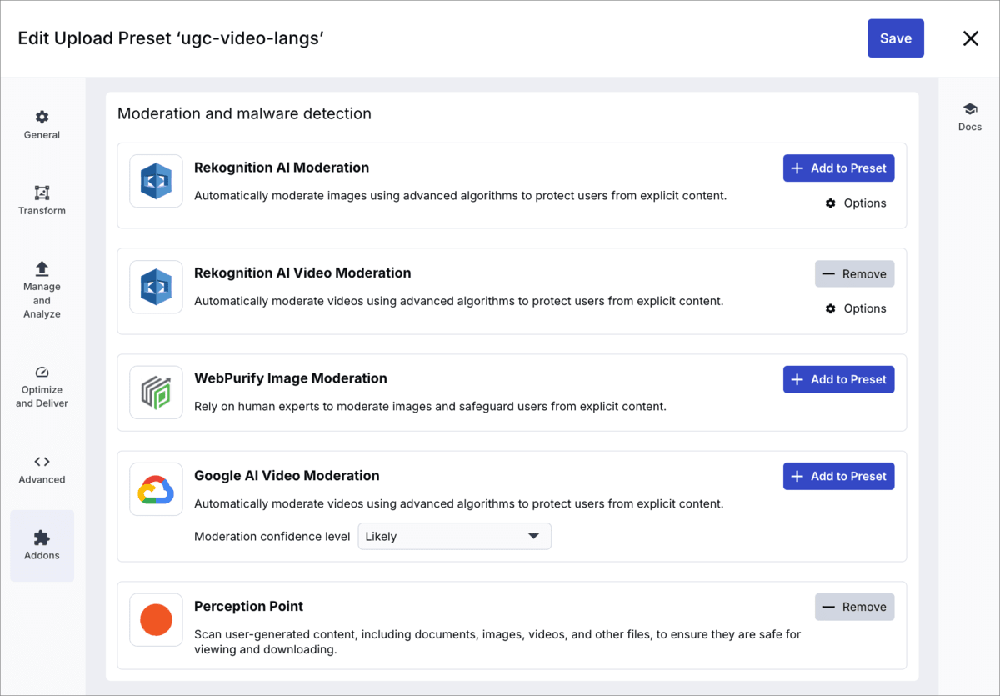The height and width of the screenshot is (696, 1000).
Task: Remove Rekognition AI Video Moderation
Action: pos(854,274)
